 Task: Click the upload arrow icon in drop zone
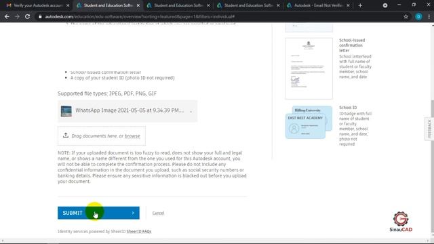66,136
